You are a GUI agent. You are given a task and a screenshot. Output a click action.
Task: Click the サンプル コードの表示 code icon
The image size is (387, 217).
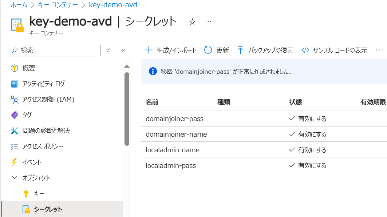click(x=305, y=50)
